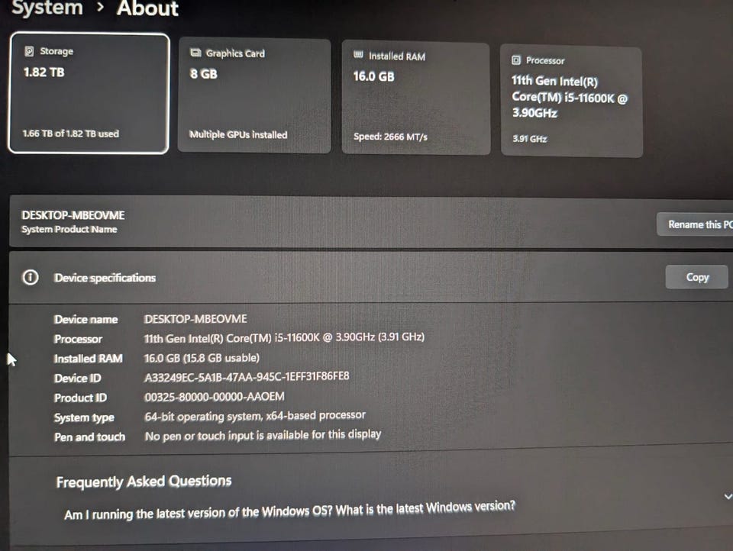The image size is (733, 551).
Task: Click the Storage drive icon
Action: tap(29, 51)
